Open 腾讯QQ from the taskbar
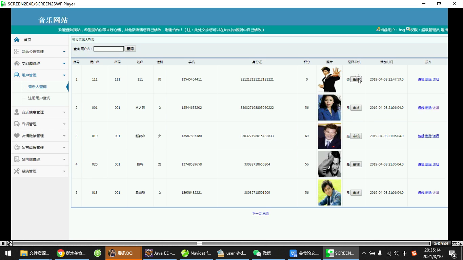Screen dimensions: 463x260 point(123,253)
